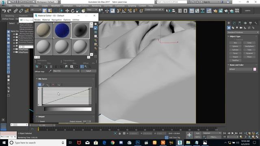This screenshot has height=146, width=260.
Task: Open Navigation menu in Material Editor
Action: [56, 20]
